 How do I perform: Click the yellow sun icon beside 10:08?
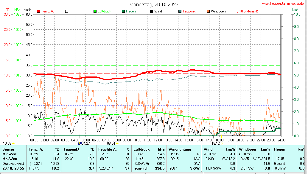tap(13, 143)
